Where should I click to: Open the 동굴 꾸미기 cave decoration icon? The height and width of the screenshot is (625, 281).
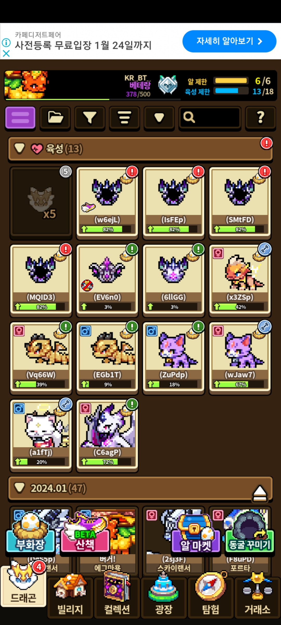tap(249, 532)
